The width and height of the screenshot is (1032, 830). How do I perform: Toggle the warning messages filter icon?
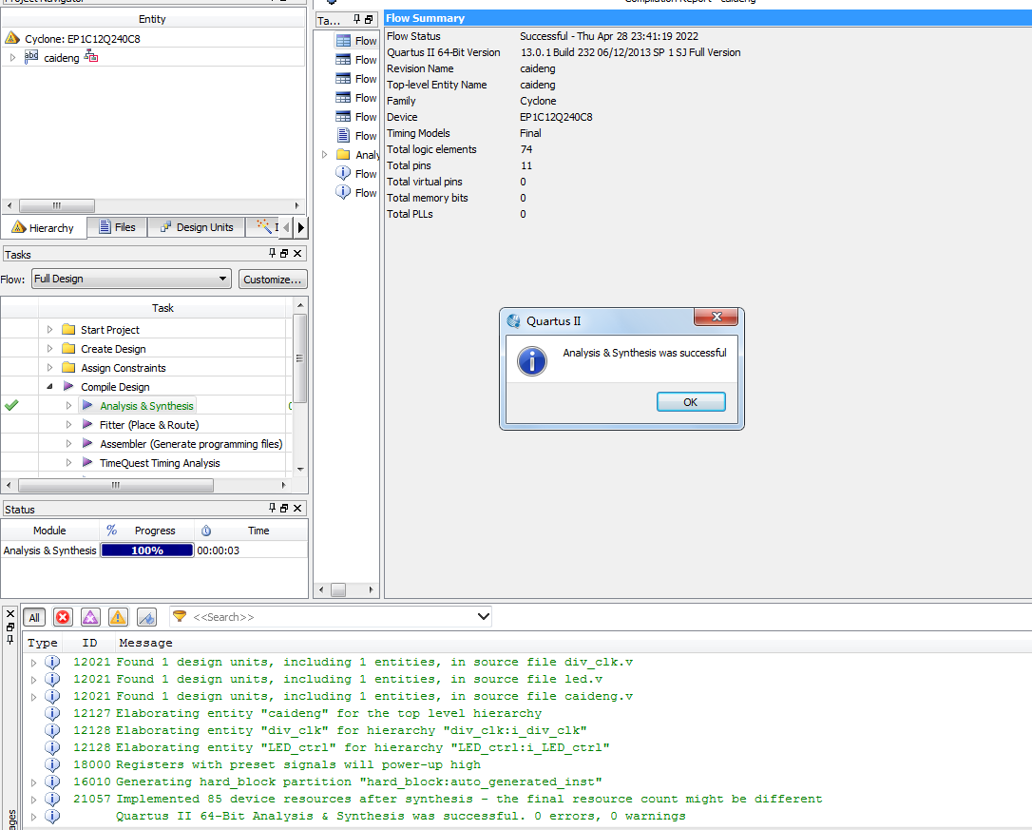click(x=118, y=617)
